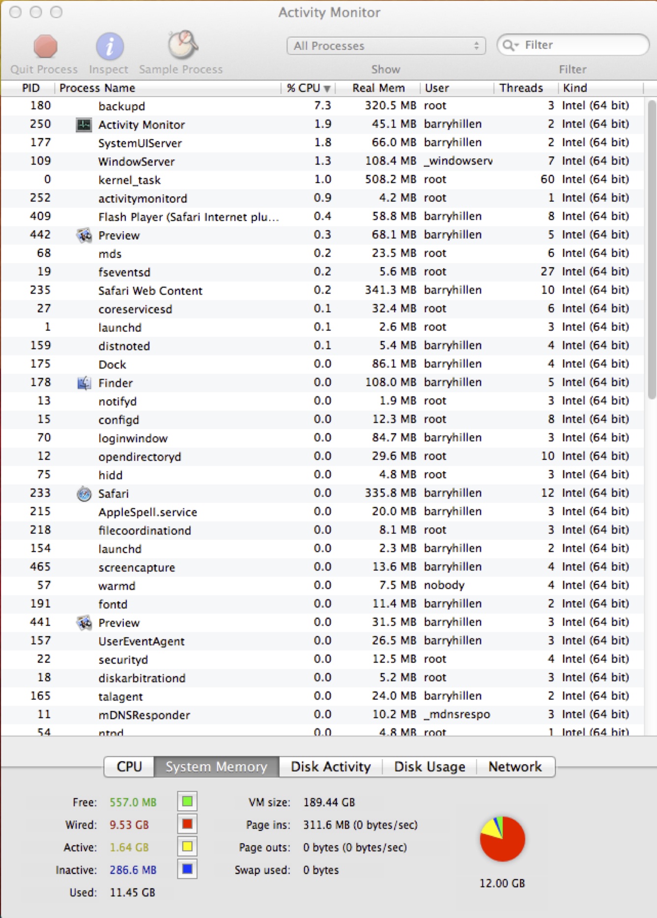Click the Inspect info icon
Screen dimensions: 657x918
coord(109,46)
